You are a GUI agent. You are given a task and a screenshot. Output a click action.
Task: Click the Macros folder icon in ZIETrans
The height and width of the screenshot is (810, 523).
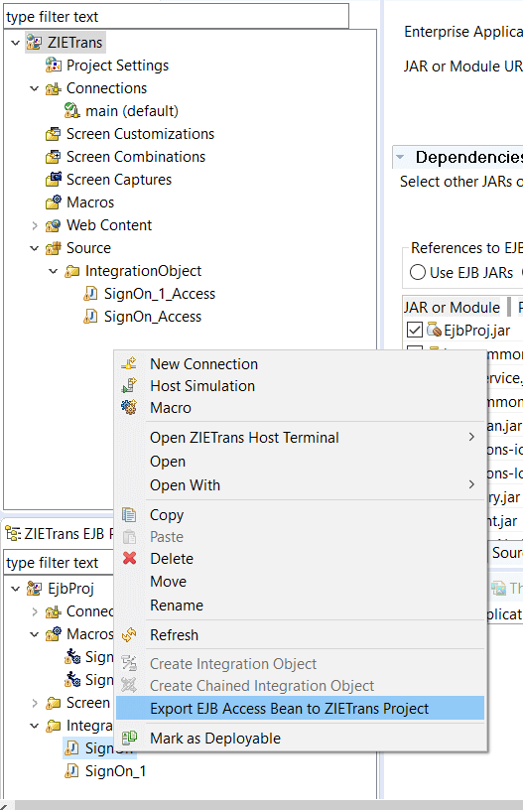53,202
